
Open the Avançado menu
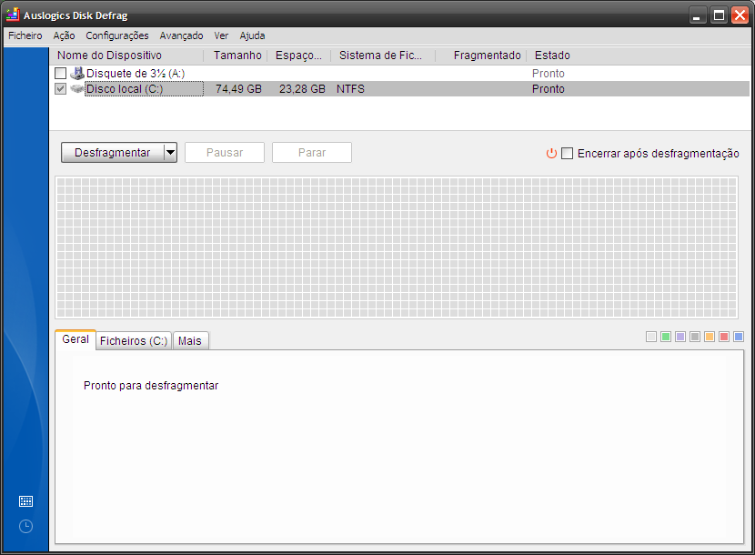[181, 35]
